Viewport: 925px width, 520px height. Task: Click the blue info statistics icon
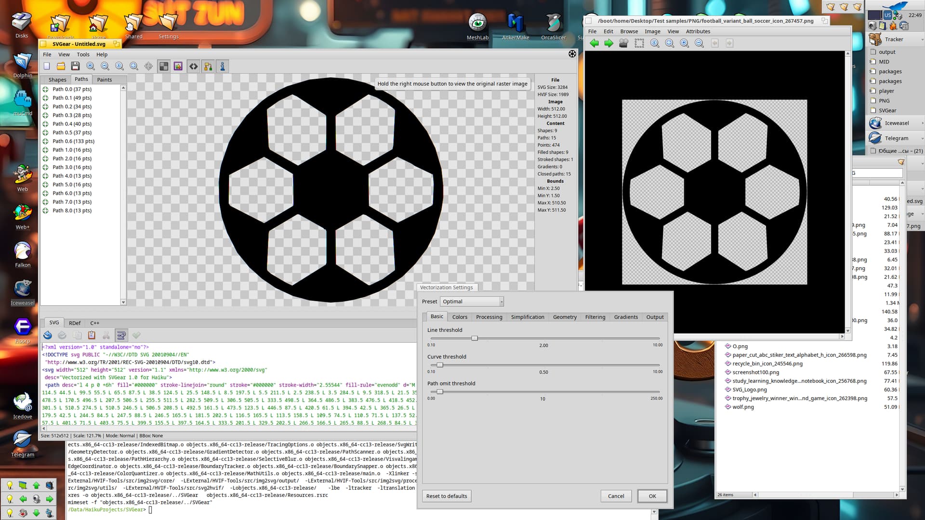(x=223, y=66)
